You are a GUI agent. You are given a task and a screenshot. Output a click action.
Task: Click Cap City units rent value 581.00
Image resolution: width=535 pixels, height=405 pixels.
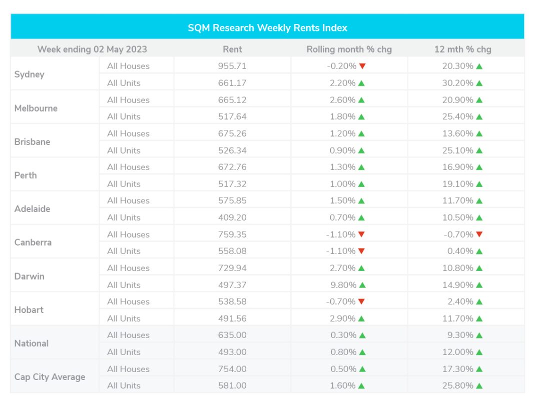coord(232,385)
